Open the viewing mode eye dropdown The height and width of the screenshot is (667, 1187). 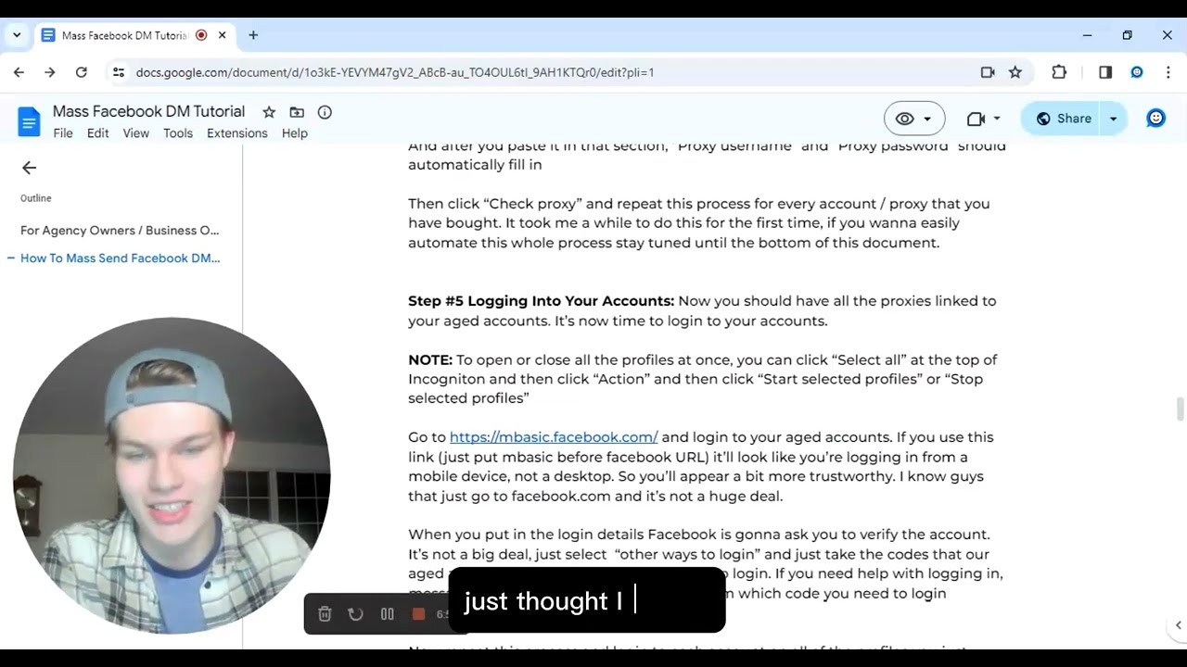pos(914,119)
